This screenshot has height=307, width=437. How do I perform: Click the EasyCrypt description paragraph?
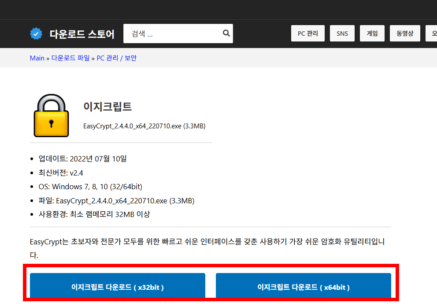pyautogui.click(x=207, y=248)
